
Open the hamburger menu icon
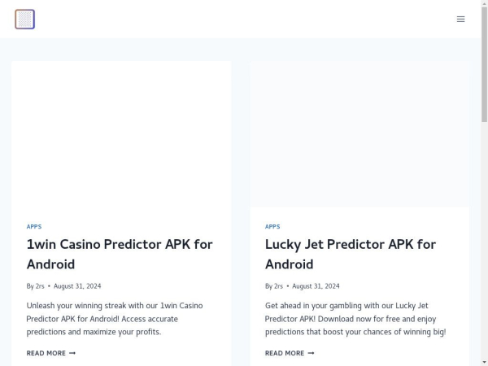[x=460, y=19]
